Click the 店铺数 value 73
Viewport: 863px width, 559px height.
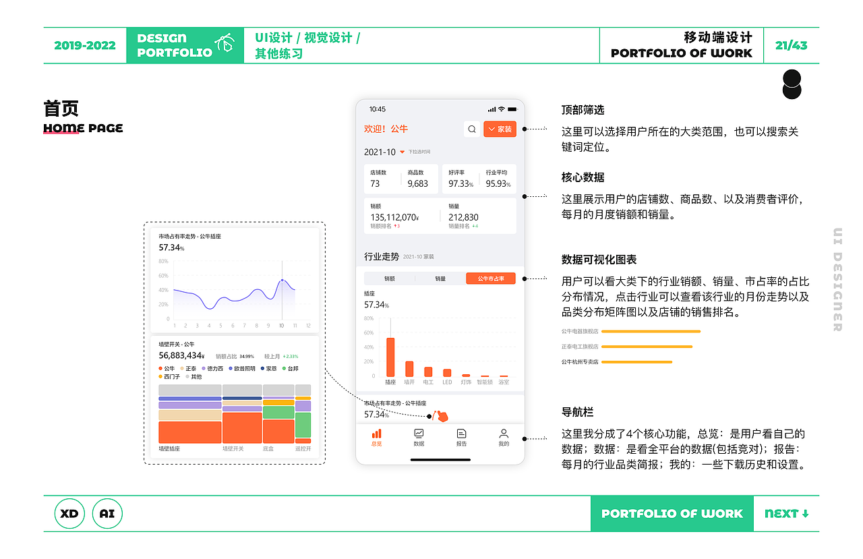point(375,183)
